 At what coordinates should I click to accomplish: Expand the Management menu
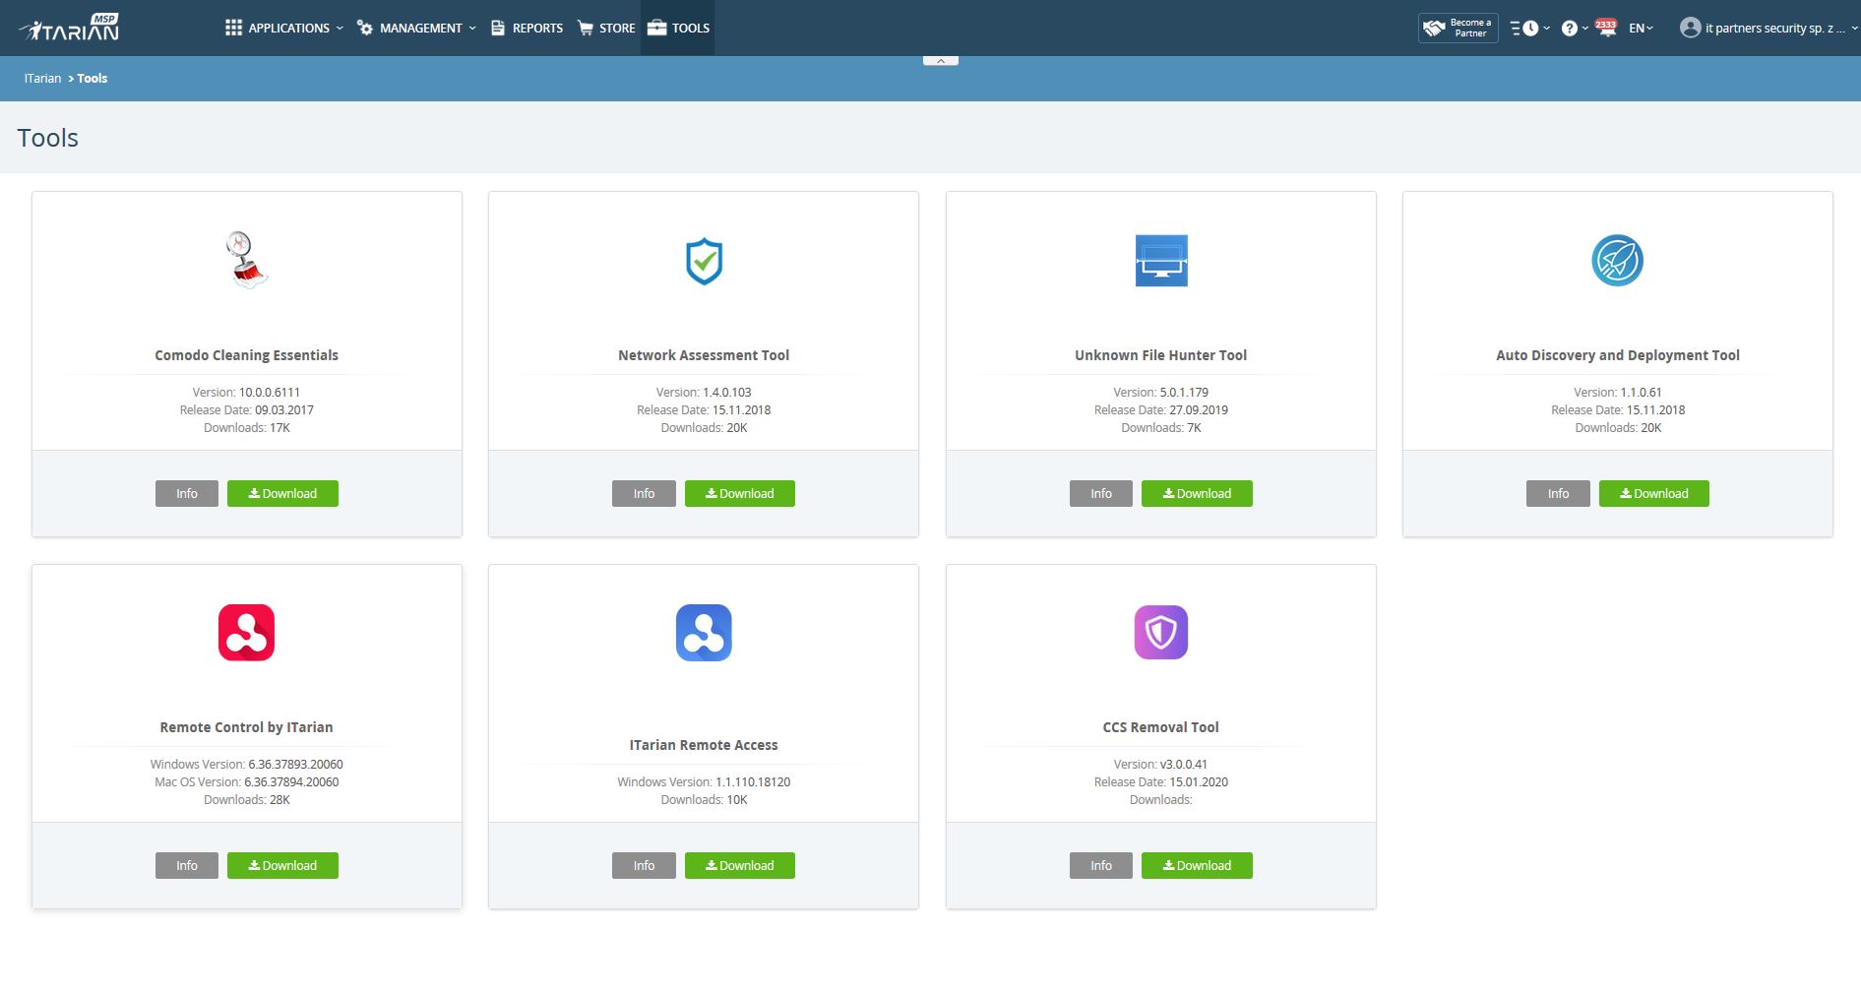416,28
